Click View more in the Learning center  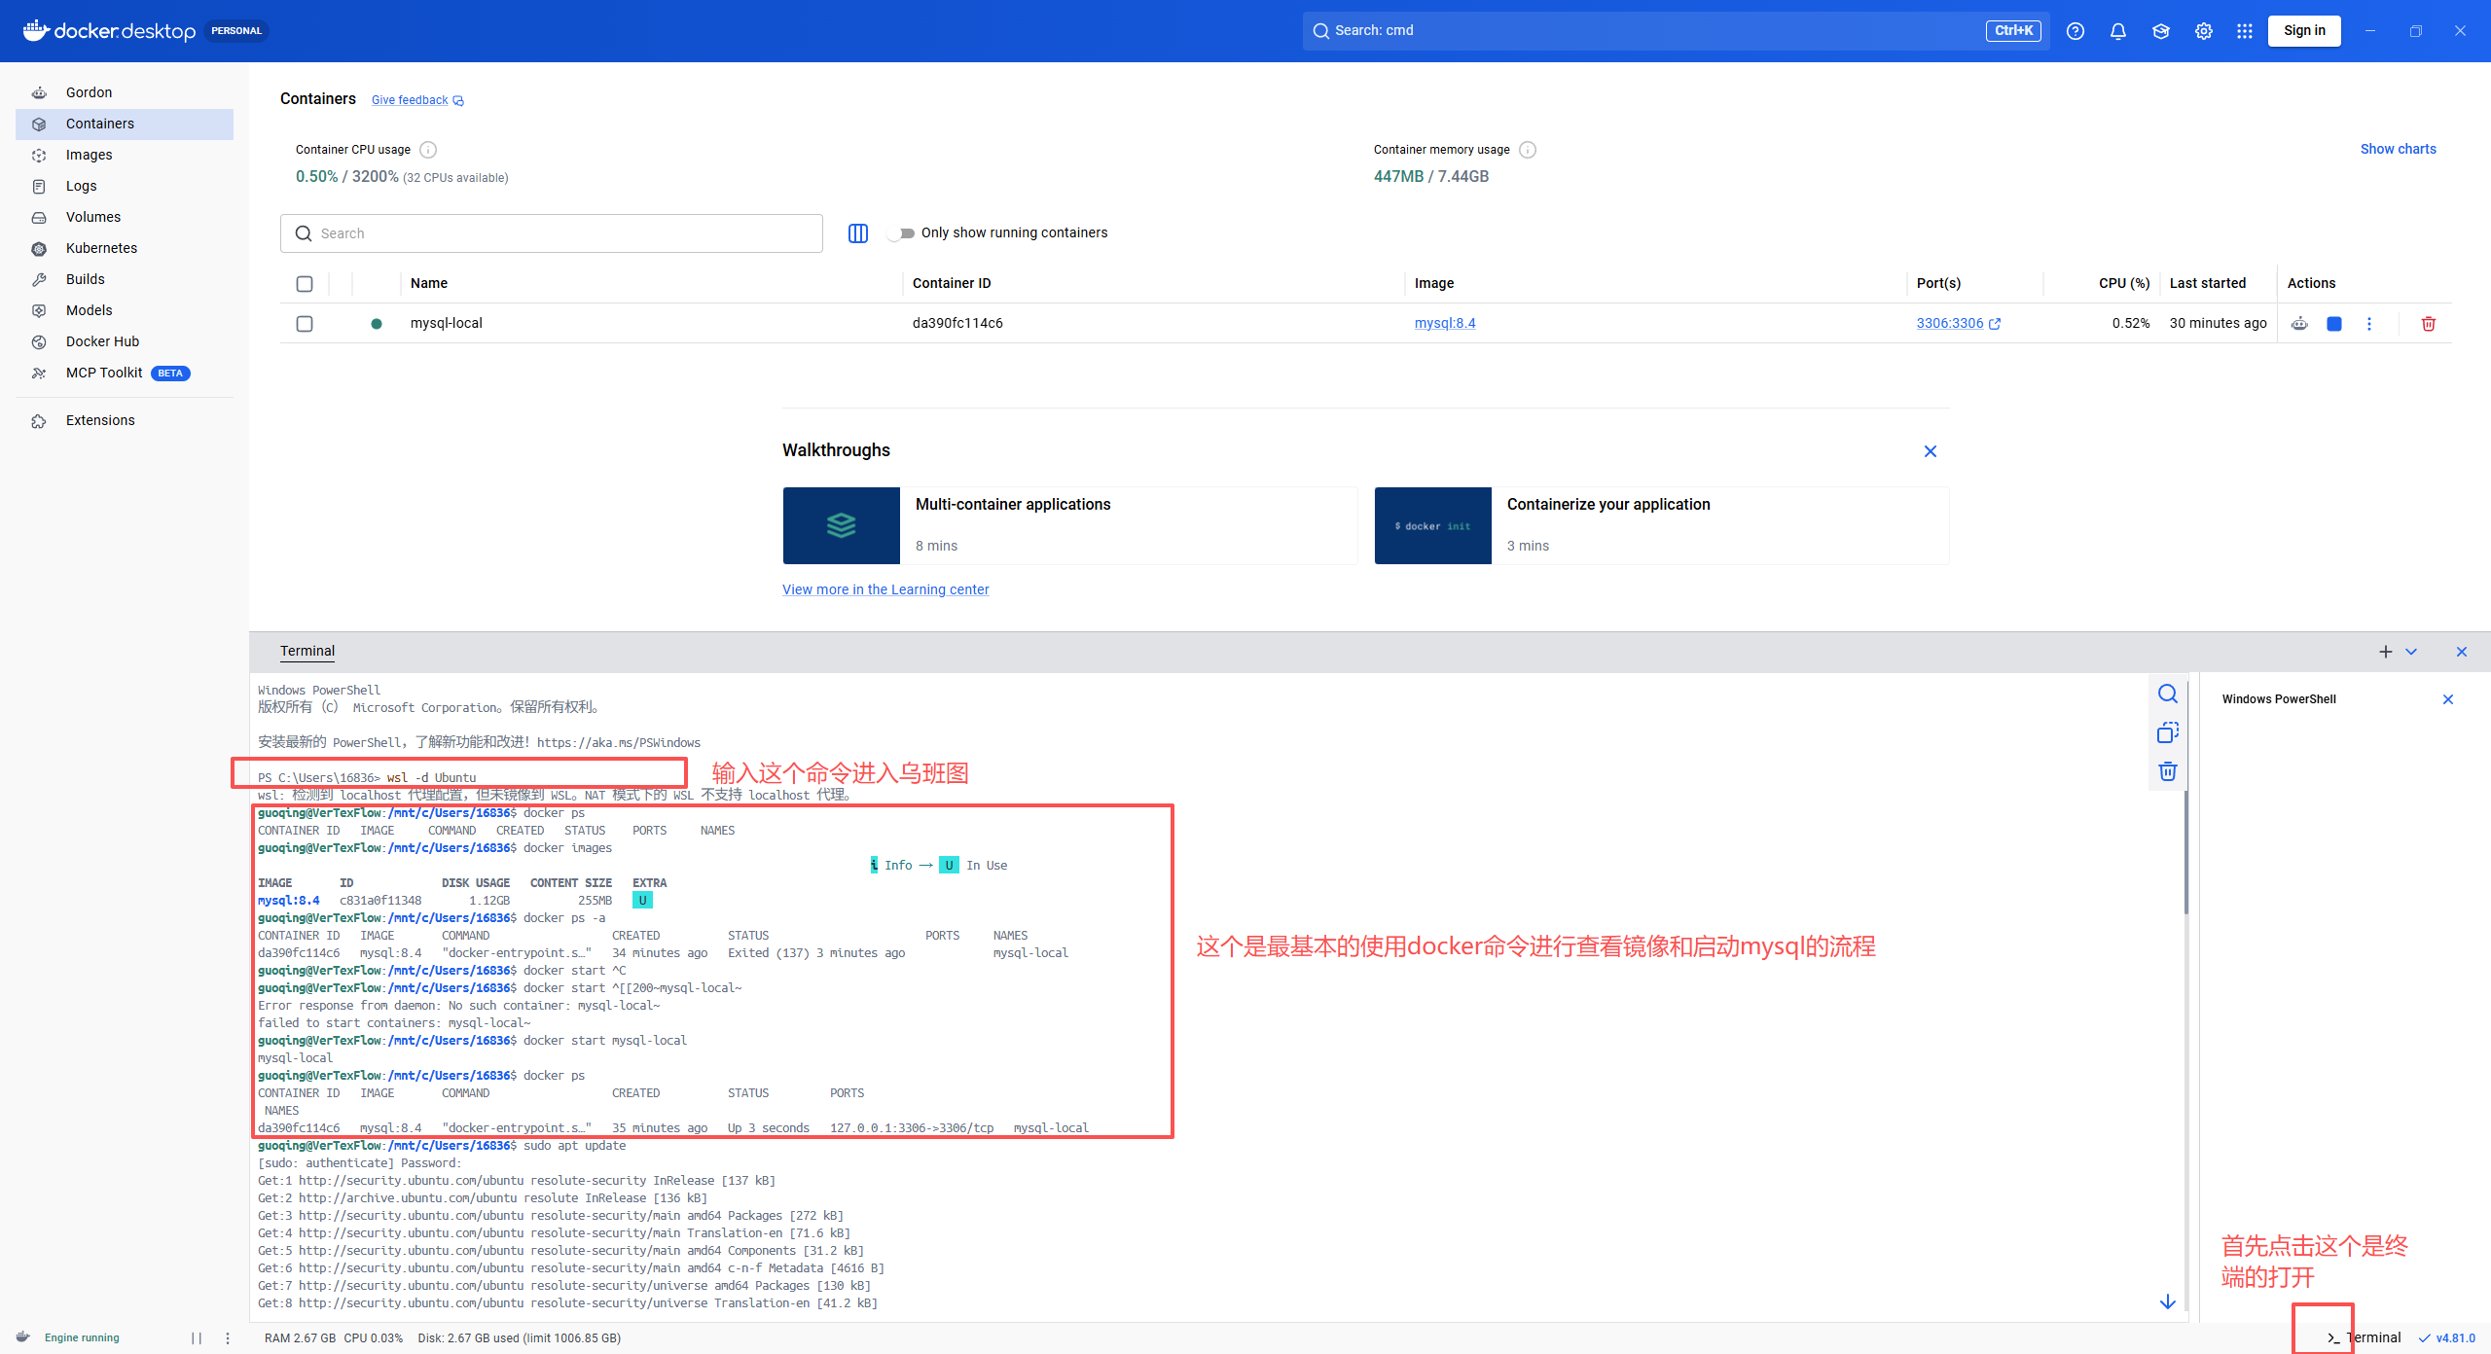(x=885, y=589)
